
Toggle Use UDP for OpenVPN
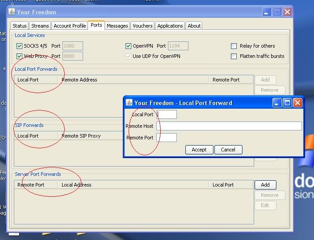(x=128, y=56)
